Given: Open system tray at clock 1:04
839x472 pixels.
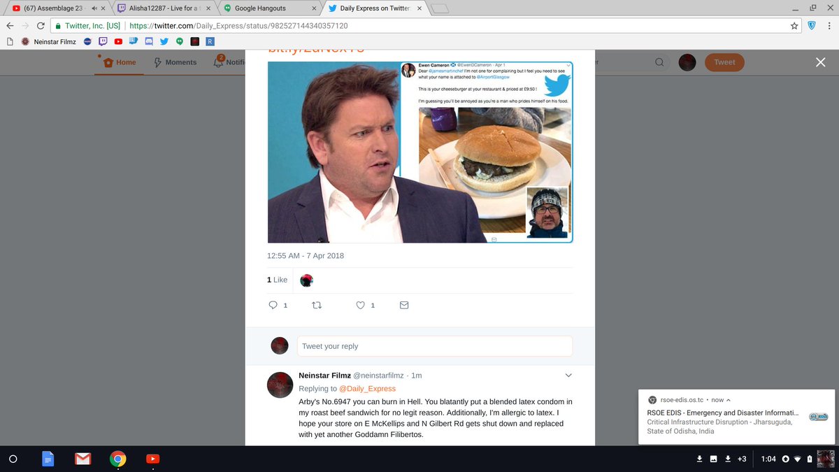Looking at the screenshot, I should coord(768,459).
